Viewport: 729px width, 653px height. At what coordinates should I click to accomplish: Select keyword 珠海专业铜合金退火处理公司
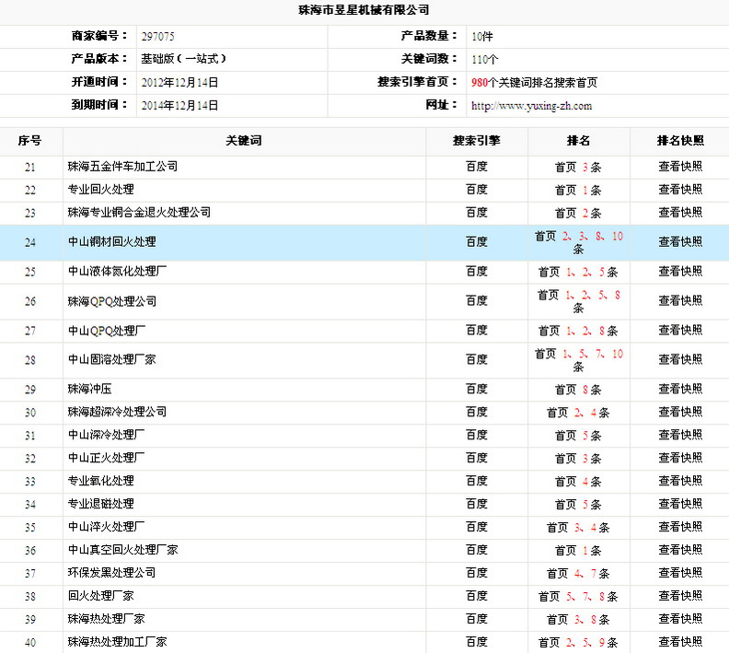[x=139, y=213]
